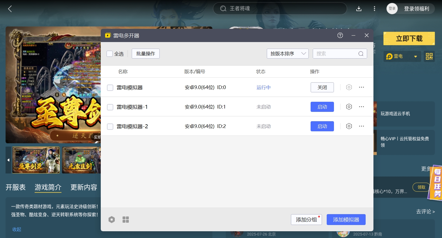Click the 状态 column header
The height and width of the screenshot is (238, 442).
(261, 72)
